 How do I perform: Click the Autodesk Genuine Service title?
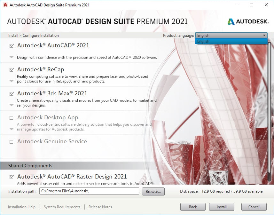click(x=52, y=141)
